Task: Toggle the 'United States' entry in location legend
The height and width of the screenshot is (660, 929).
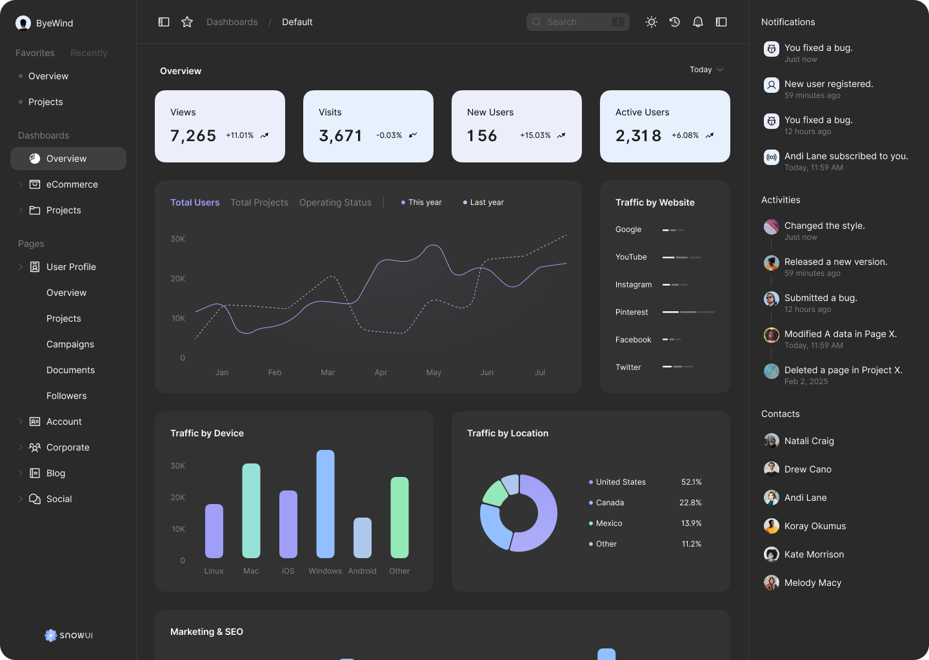Action: (x=620, y=481)
